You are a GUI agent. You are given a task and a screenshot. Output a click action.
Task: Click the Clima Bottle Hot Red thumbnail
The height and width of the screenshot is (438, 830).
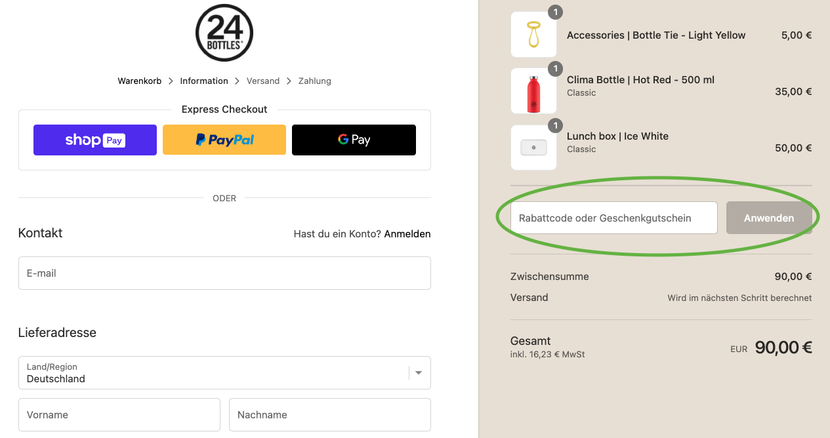pos(533,91)
